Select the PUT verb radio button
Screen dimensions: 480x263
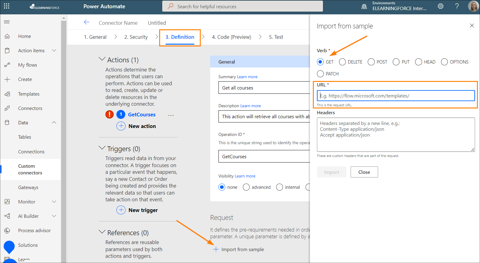point(396,62)
